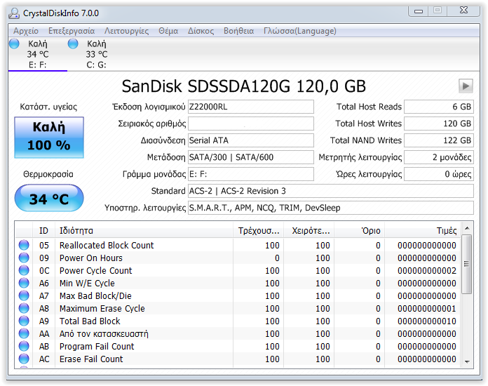Open the Αρχείο menu
The width and height of the screenshot is (488, 386).
click(26, 31)
